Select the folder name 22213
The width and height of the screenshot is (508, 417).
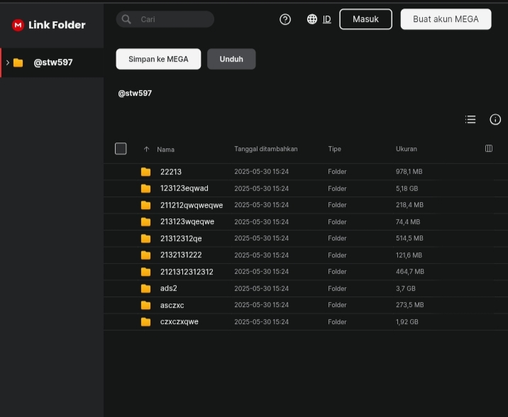coord(171,172)
